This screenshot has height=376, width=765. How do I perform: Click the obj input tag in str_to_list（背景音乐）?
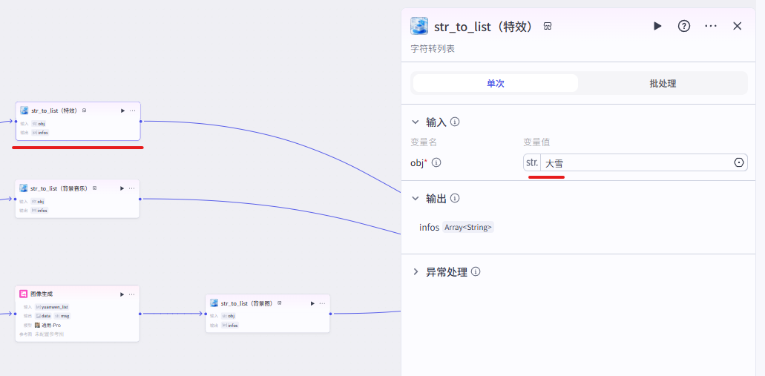(38, 202)
